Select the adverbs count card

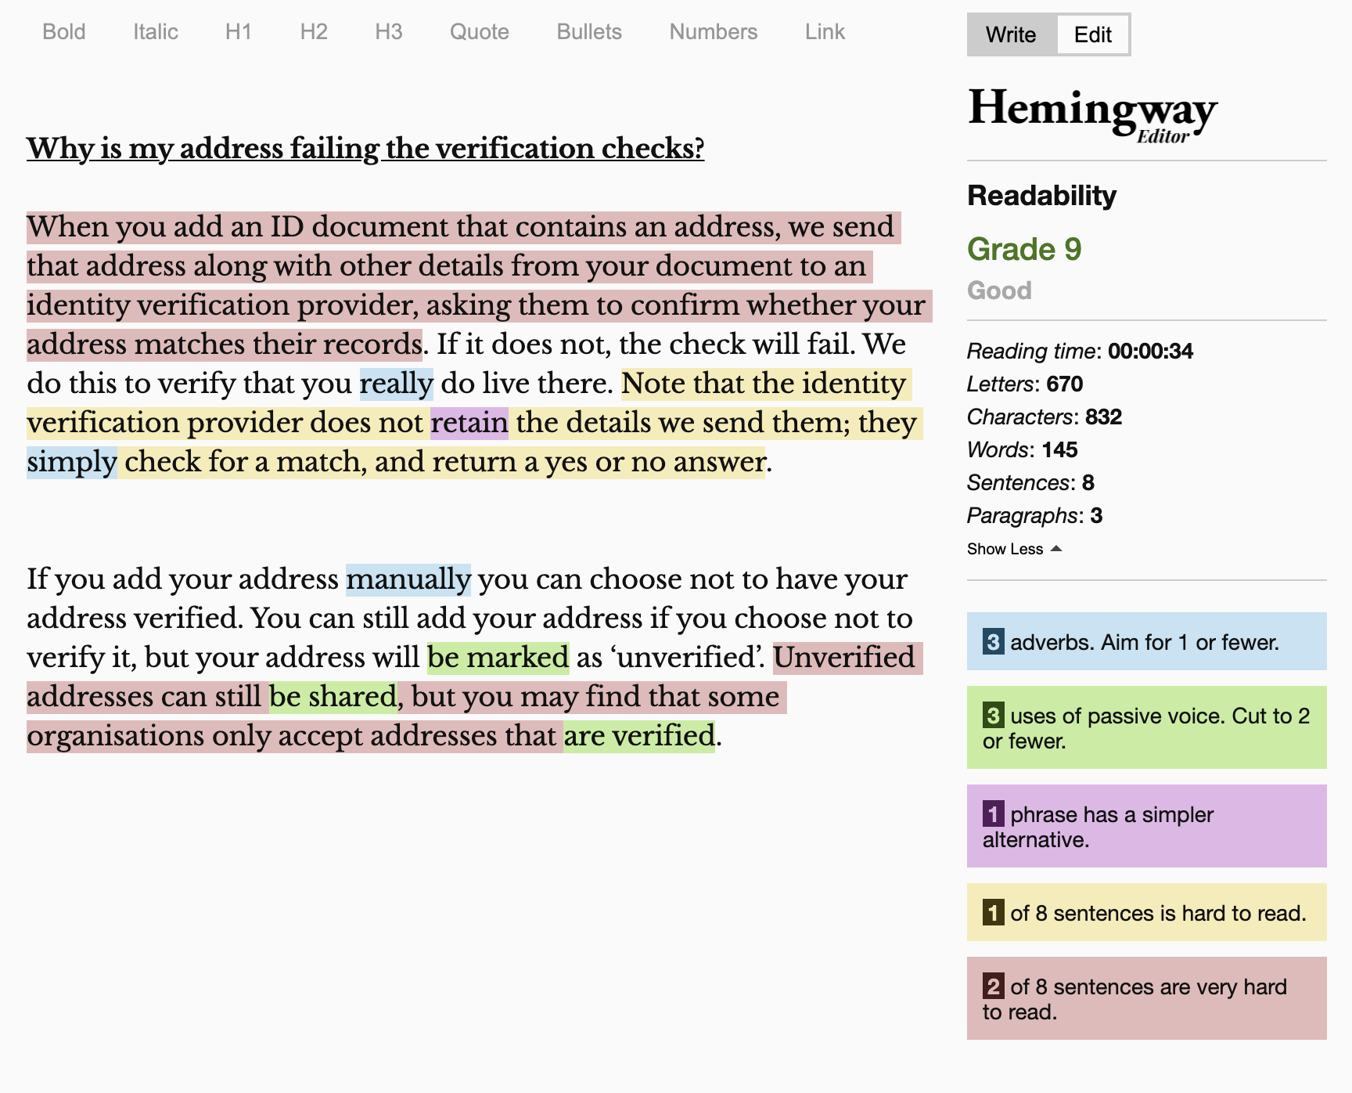pos(1147,641)
